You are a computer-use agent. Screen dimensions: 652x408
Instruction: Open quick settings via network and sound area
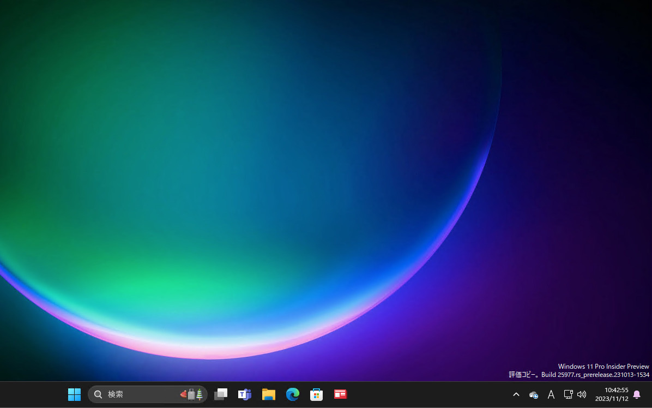pos(575,394)
